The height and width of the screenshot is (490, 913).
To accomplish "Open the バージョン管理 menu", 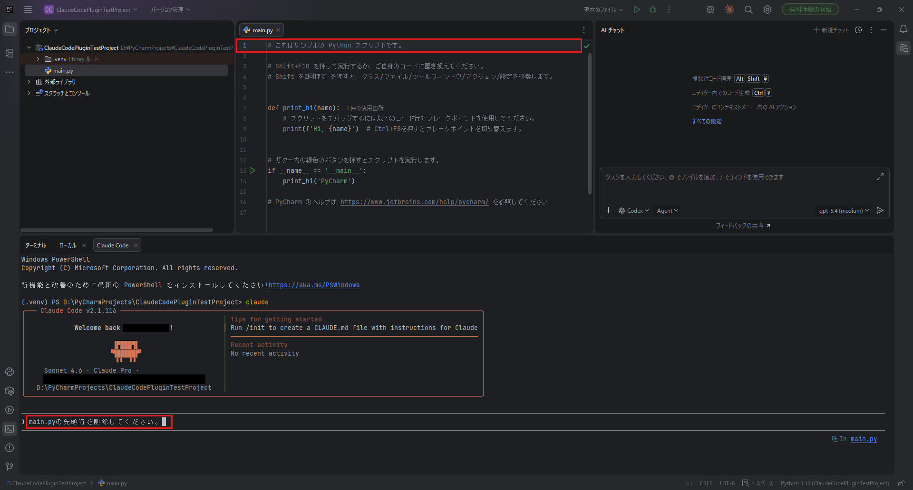I will pyautogui.click(x=170, y=9).
